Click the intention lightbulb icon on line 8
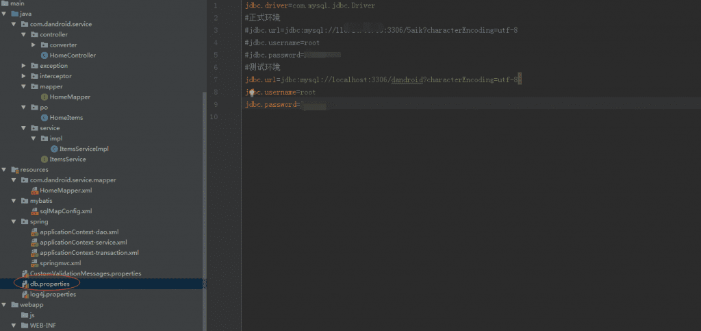Screen dimensions: 701x331 pyautogui.click(x=252, y=92)
